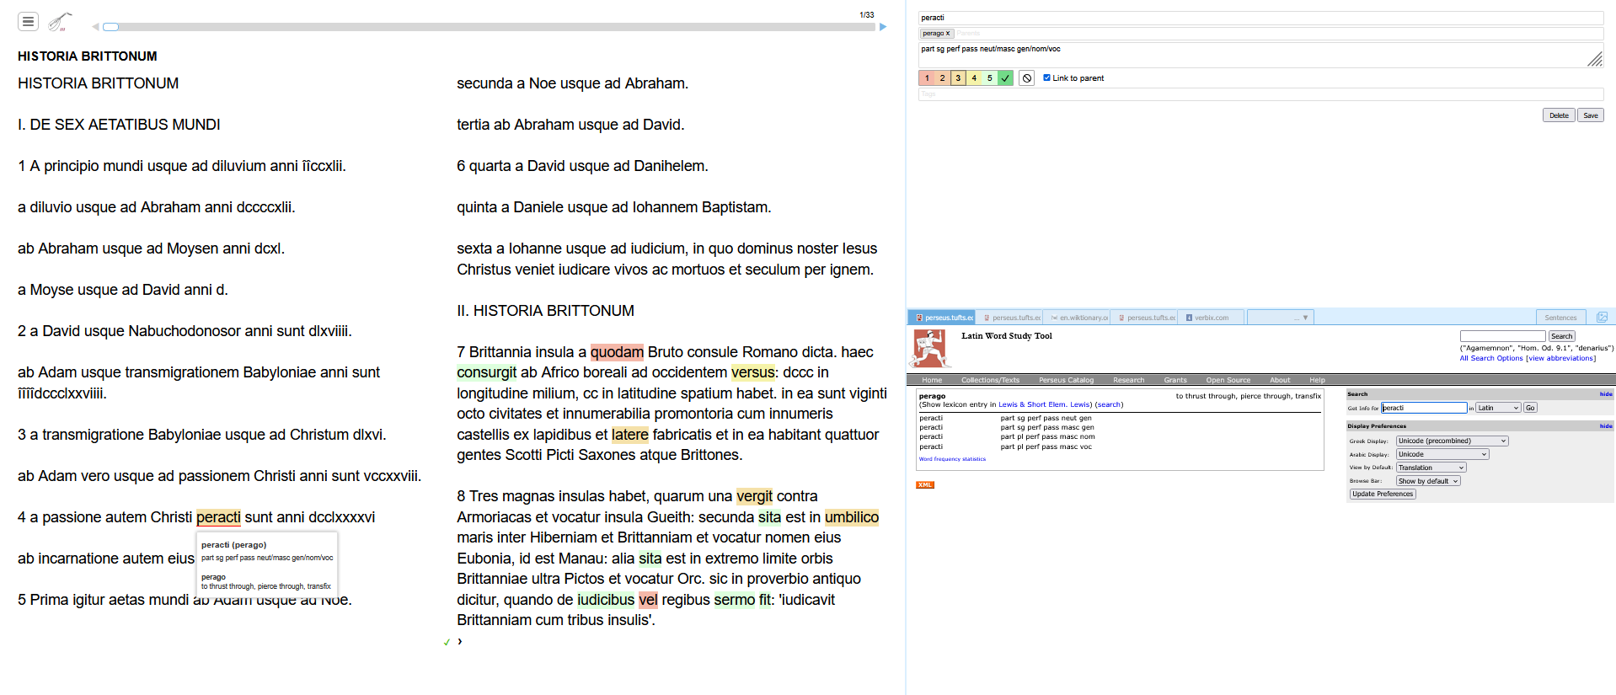Set word status to level 3

tap(958, 78)
